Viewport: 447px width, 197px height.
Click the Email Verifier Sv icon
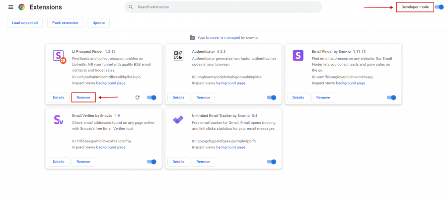59,119
